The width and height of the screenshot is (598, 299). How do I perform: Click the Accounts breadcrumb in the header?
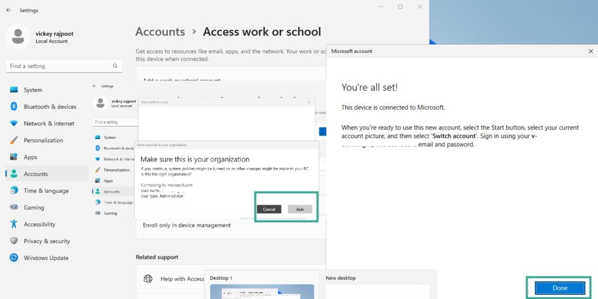pos(160,31)
